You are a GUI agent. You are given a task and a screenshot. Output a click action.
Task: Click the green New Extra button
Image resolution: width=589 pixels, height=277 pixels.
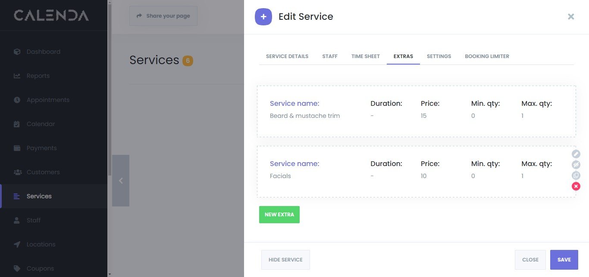(279, 215)
